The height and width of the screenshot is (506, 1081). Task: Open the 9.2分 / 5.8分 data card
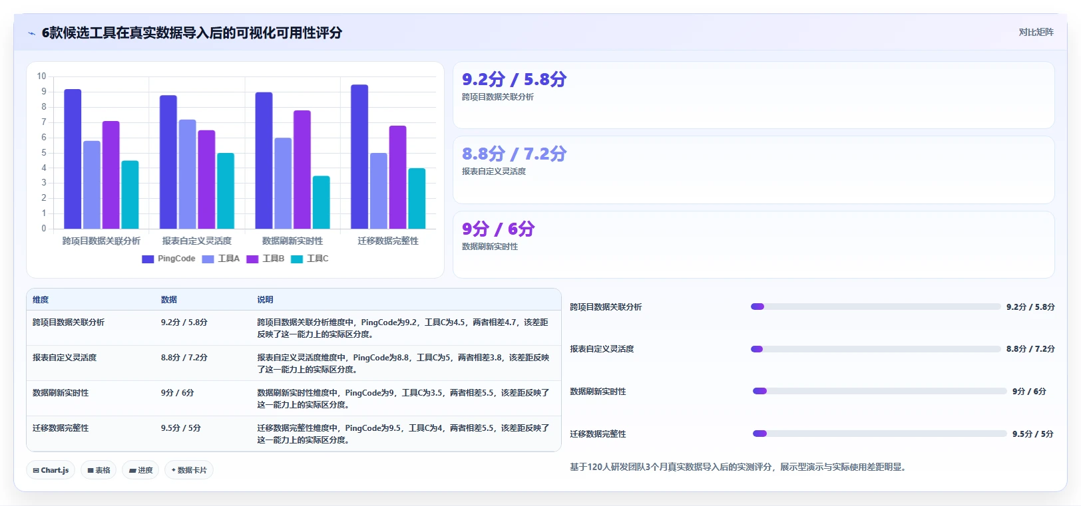pyautogui.click(x=754, y=95)
